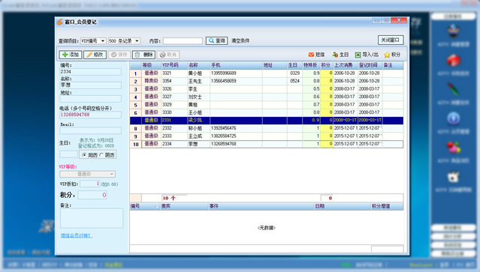The height and width of the screenshot is (272, 480).
Task: Sort by the 名称 column header
Action: [x=198, y=65]
